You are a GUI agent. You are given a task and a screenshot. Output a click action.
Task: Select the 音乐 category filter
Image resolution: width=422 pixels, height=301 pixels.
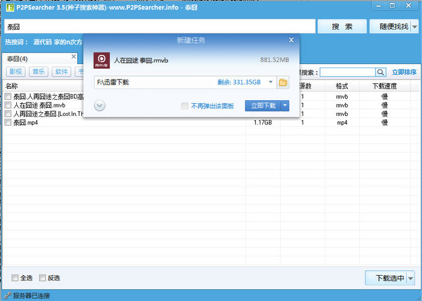pos(39,72)
